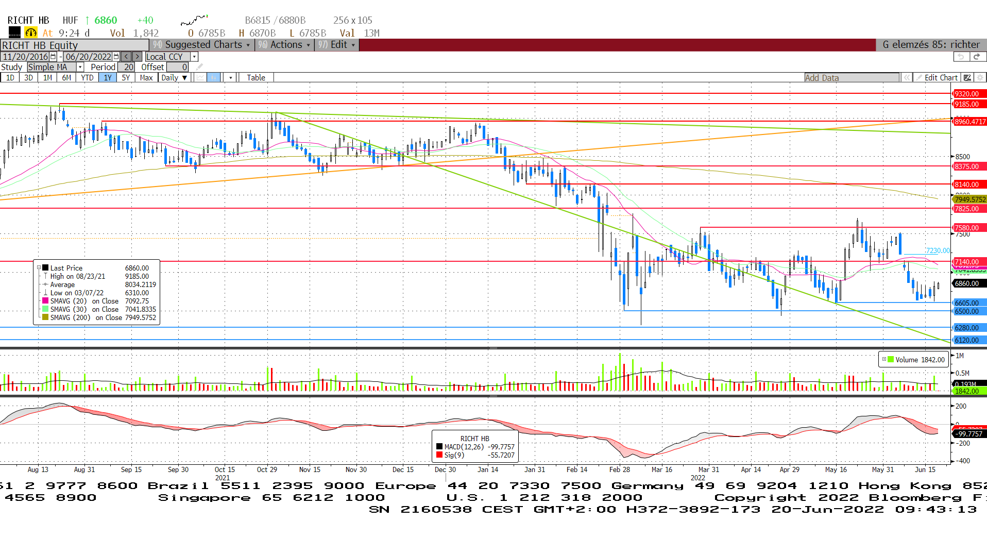Open the start date calendar picker
987x538 pixels.
click(53, 57)
